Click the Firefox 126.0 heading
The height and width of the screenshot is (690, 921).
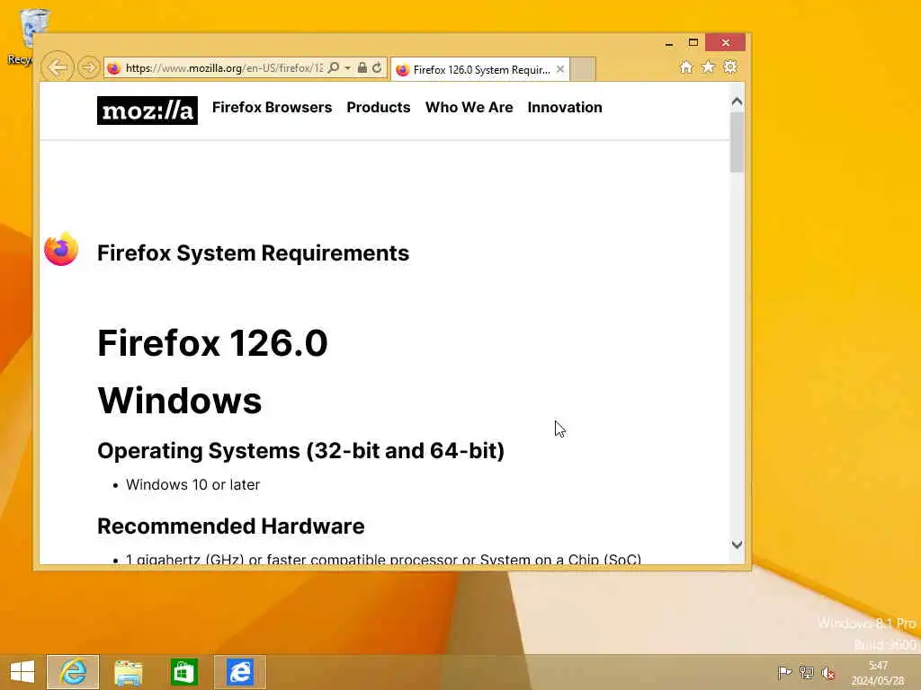pos(212,343)
